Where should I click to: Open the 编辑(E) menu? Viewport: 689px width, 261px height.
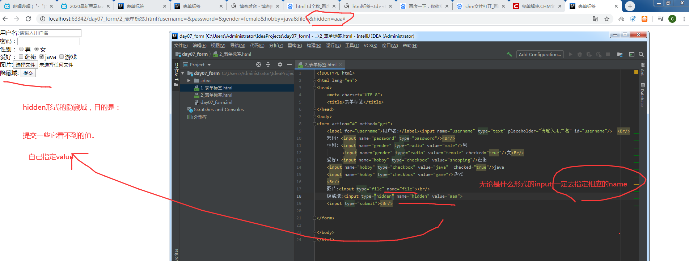(199, 46)
